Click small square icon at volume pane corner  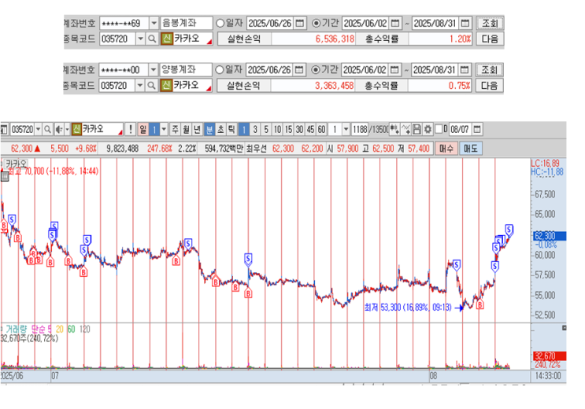coord(564,328)
